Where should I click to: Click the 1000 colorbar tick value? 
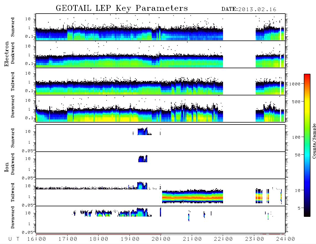coord(295,84)
